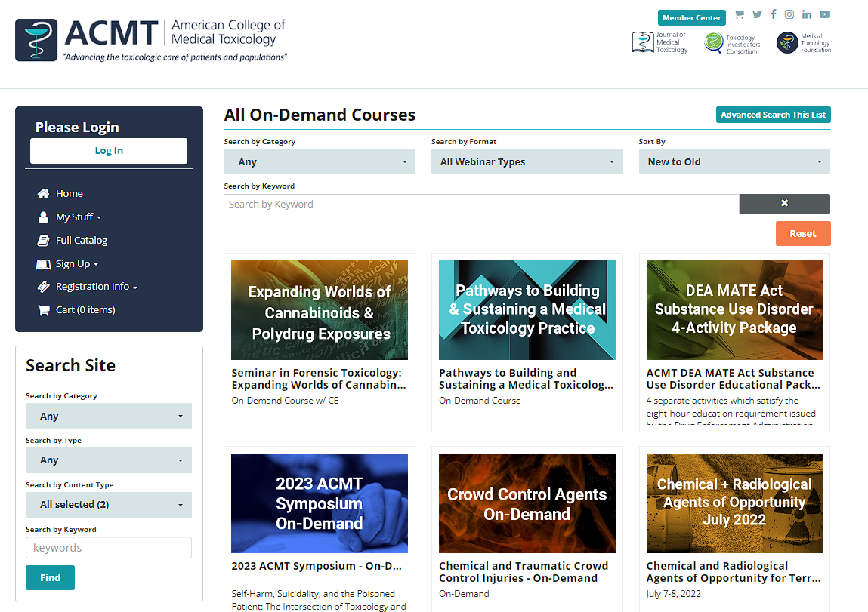Open the Content Type 'All selected (2)' dropdown
This screenshot has height=612, width=868.
[x=108, y=504]
